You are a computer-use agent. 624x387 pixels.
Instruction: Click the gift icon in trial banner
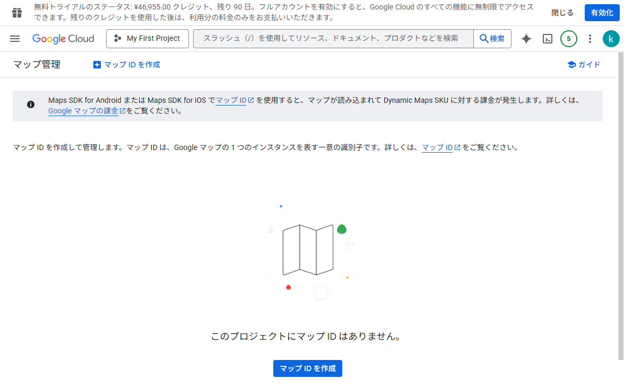point(17,13)
